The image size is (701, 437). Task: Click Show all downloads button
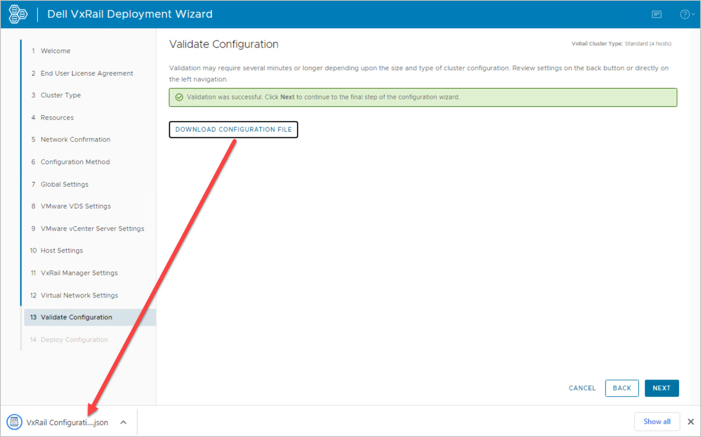point(657,422)
